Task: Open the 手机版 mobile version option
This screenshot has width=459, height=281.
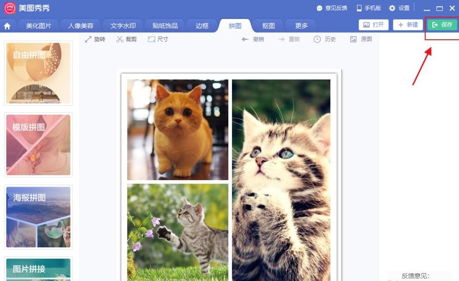Action: coord(369,8)
